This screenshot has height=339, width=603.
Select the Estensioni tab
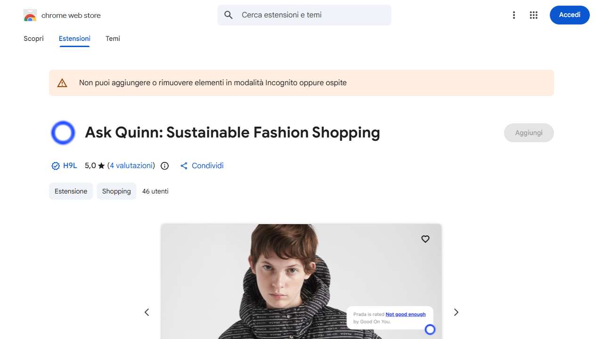(74, 39)
